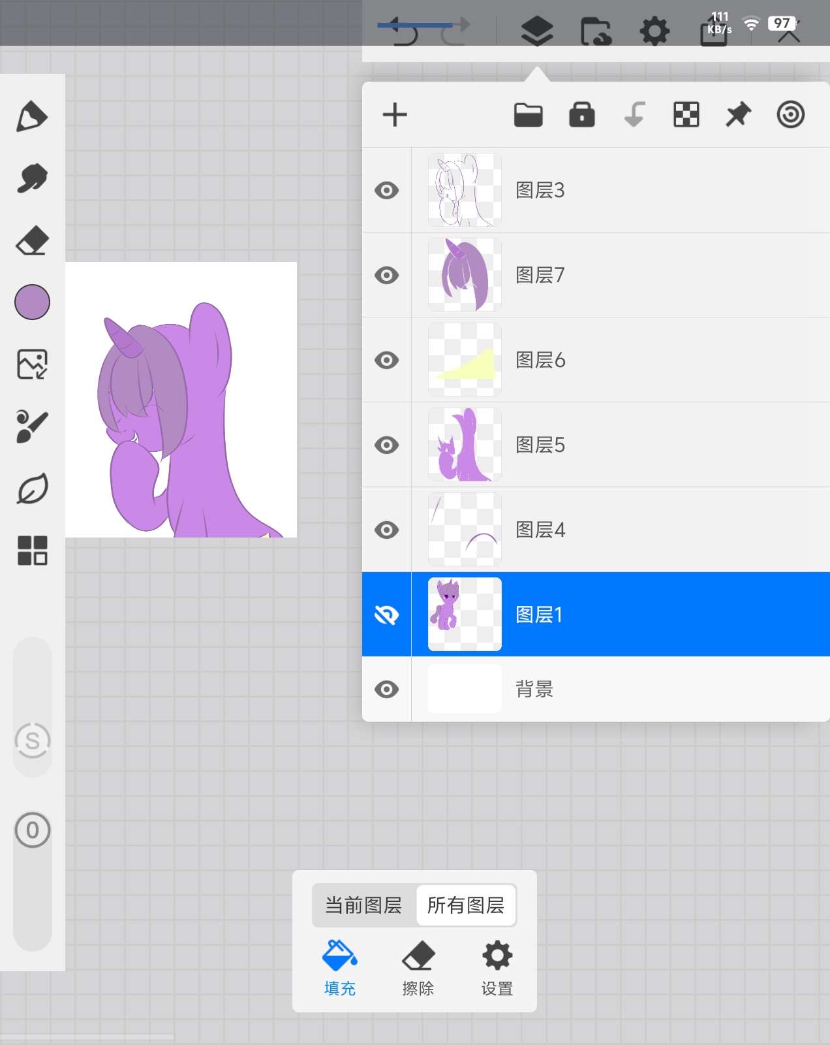
Task: Show hidden layer 图层1
Action: point(387,615)
